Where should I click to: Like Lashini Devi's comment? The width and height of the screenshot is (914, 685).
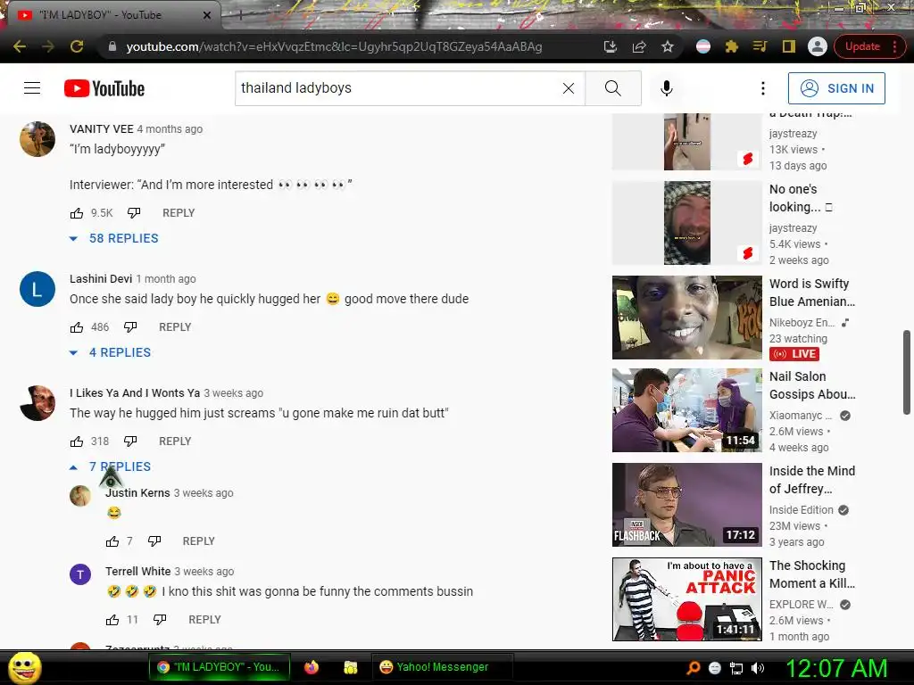click(77, 327)
